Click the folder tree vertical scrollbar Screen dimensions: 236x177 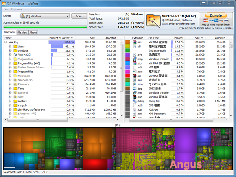pyautogui.click(x=122, y=68)
